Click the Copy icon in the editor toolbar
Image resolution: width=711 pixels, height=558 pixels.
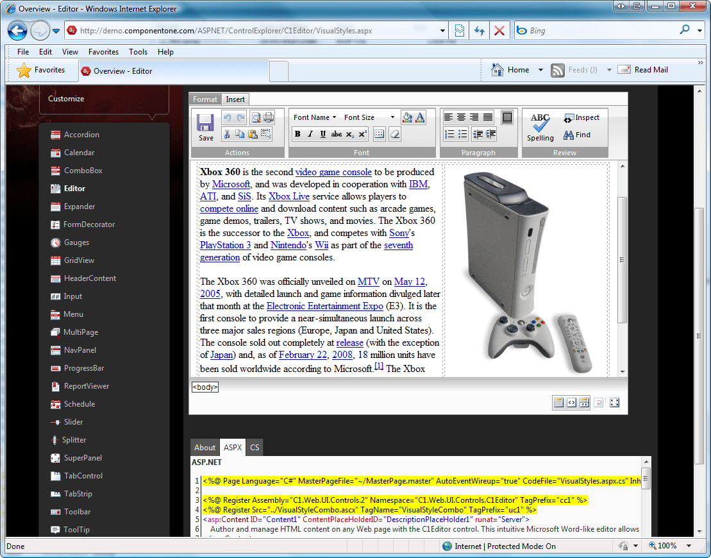coord(240,134)
